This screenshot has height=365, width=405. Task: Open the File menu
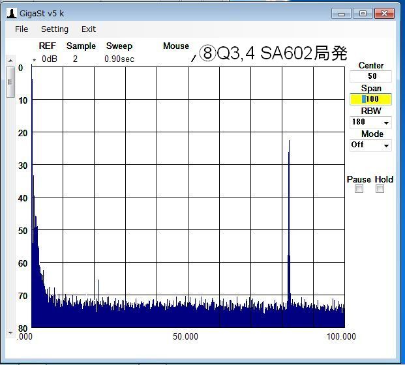tap(22, 29)
